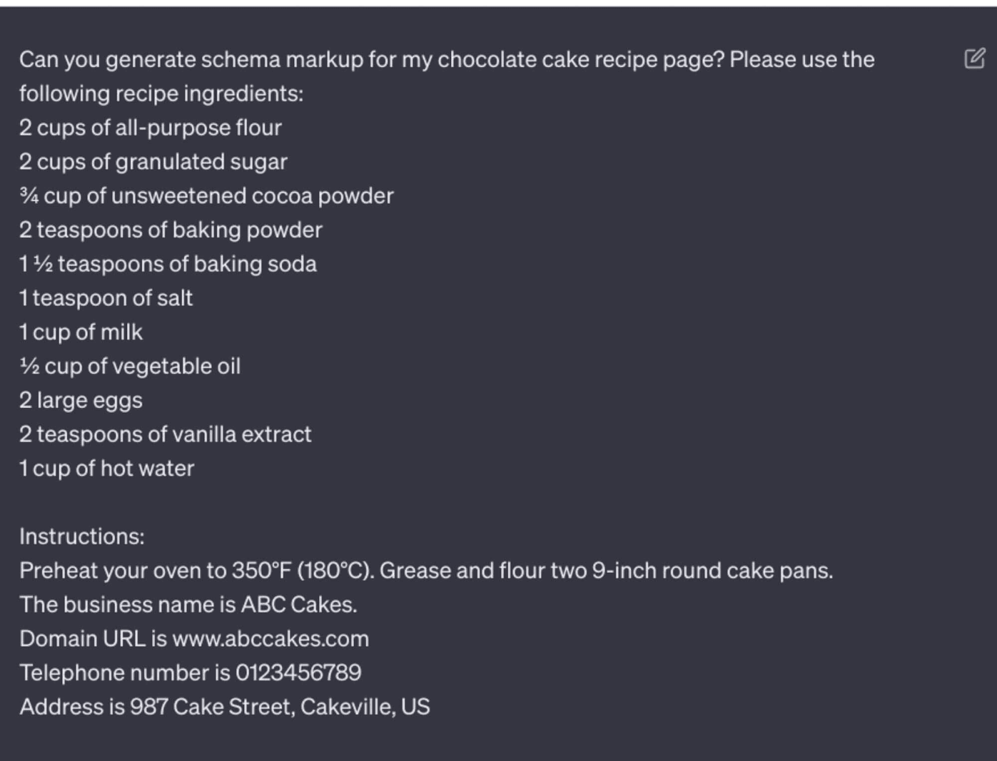Screen dimensions: 997x761
Task: Click the 'following recipe ingredients:' text
Action: 161,93
